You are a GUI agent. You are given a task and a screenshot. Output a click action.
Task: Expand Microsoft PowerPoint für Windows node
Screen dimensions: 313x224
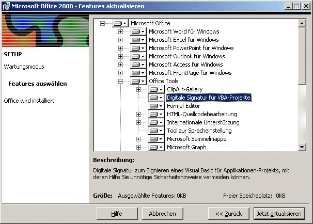coord(120,49)
